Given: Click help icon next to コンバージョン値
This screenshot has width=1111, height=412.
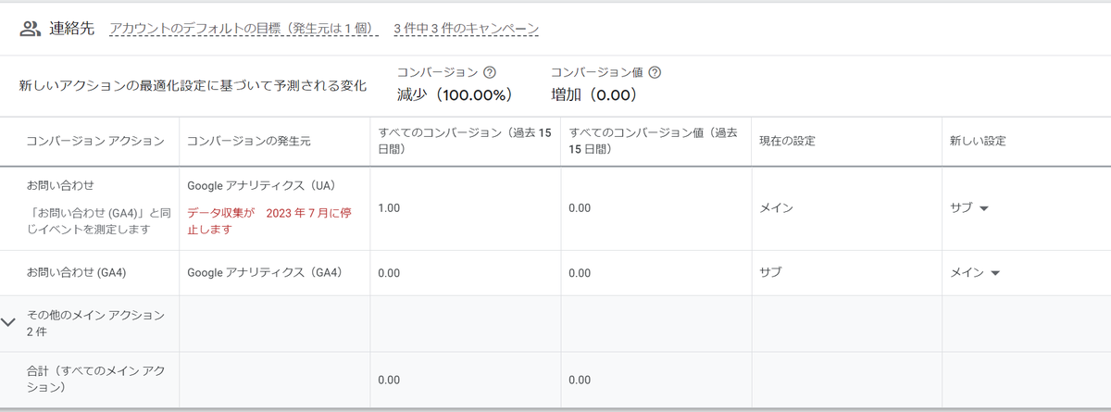Looking at the screenshot, I should [655, 72].
